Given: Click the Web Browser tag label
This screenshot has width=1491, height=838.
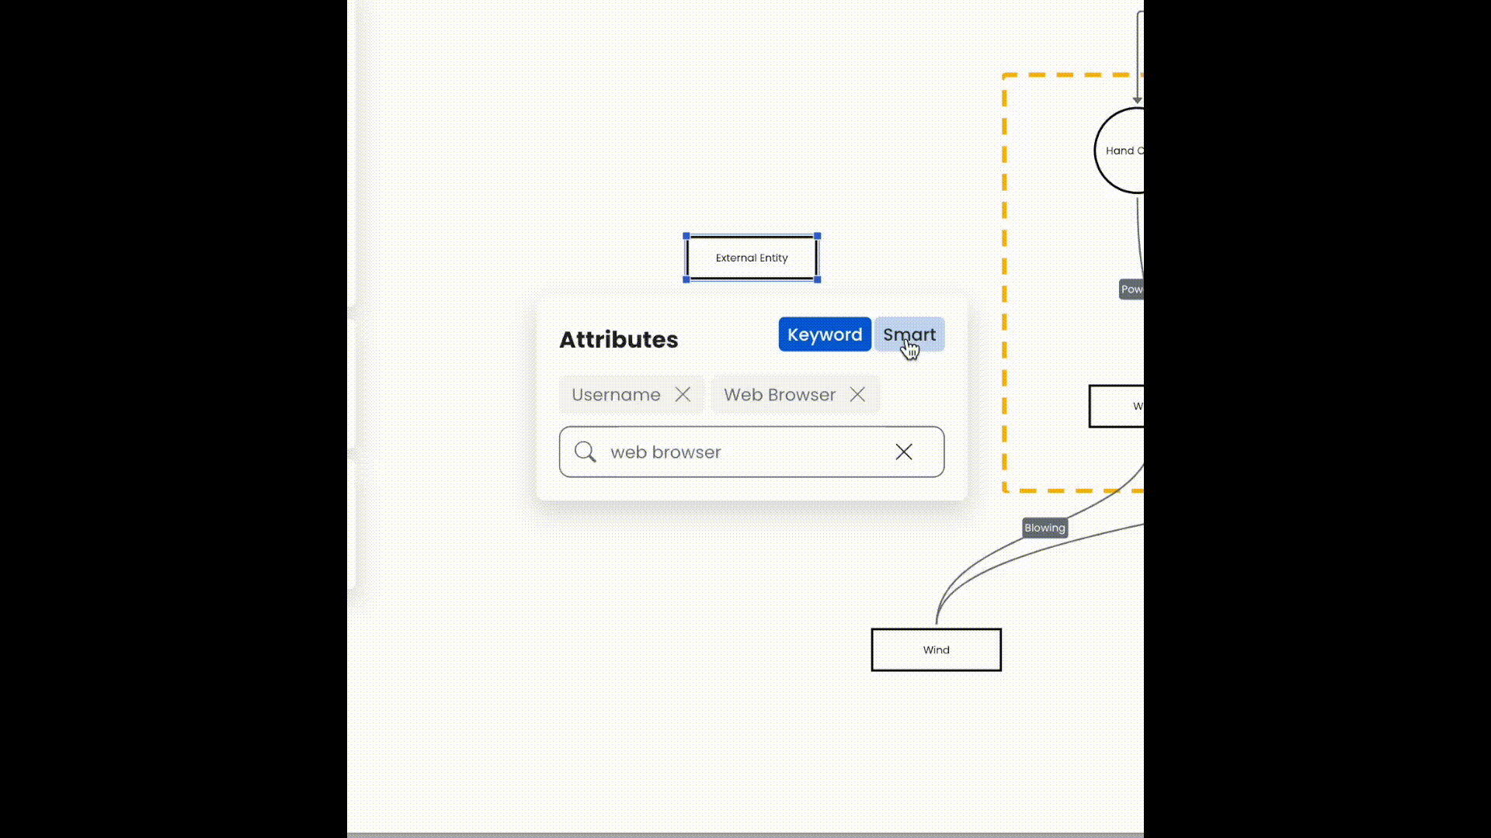Looking at the screenshot, I should (780, 394).
